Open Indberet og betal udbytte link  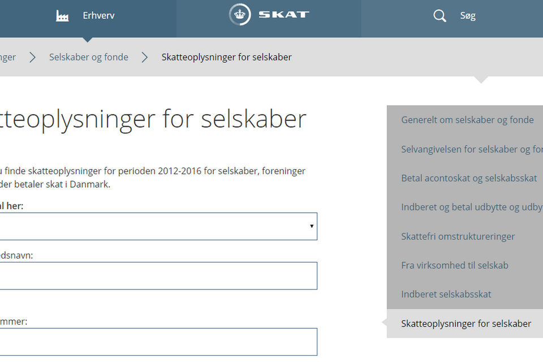coord(472,207)
